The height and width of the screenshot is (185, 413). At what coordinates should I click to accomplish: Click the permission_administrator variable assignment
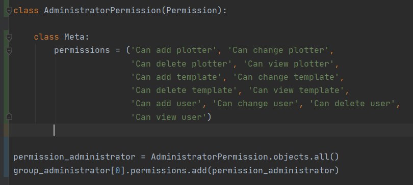click(74, 157)
